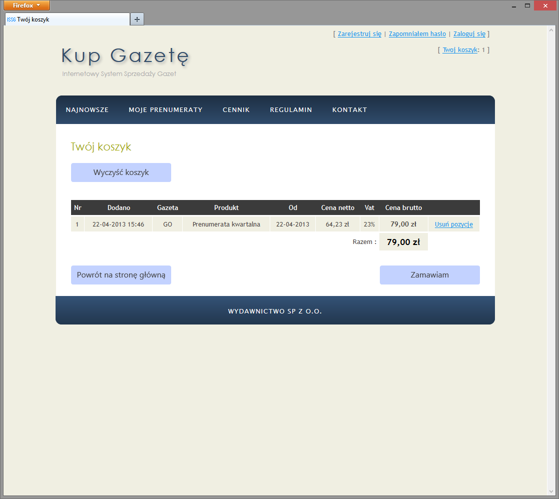Open a new tab with plus icon

click(137, 19)
